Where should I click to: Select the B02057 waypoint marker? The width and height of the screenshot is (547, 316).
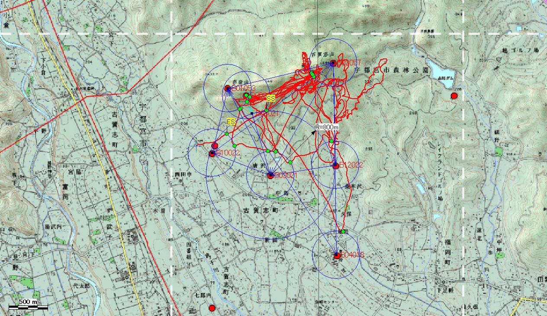333,63
